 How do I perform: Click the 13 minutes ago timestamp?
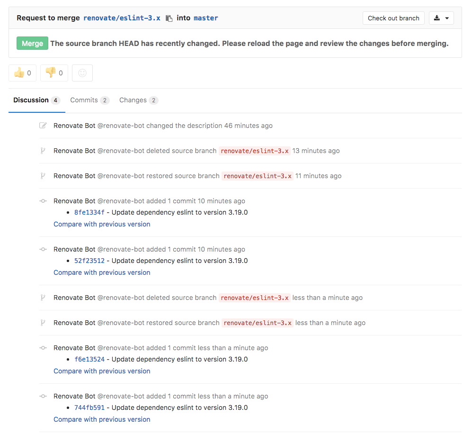pos(316,151)
